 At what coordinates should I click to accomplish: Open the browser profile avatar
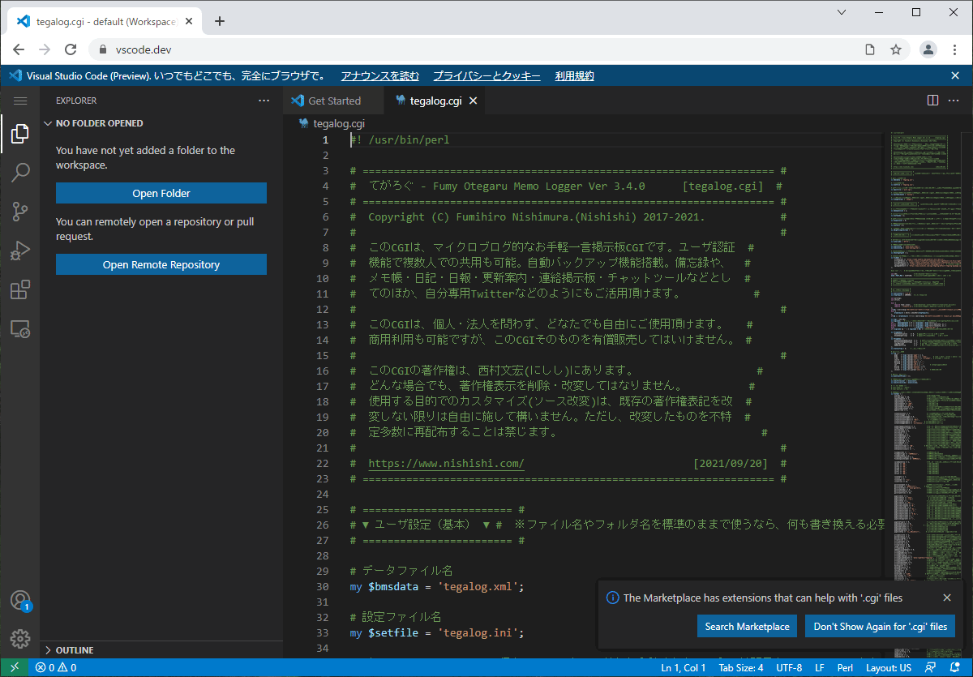(x=928, y=49)
